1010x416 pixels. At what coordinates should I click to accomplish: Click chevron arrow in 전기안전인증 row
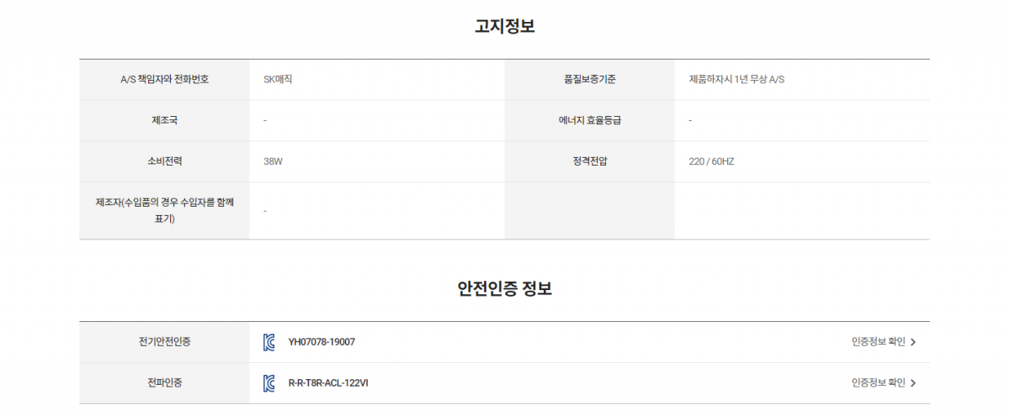(913, 342)
